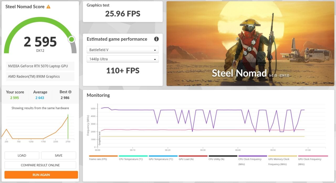
Task: Click the 01:00 time label on the chart axis
Action: coord(308,150)
